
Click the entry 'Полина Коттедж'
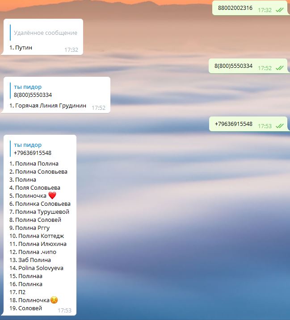point(41,236)
